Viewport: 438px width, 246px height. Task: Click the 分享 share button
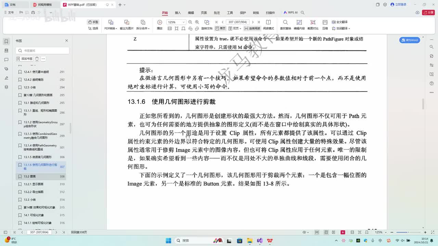pos(428,13)
